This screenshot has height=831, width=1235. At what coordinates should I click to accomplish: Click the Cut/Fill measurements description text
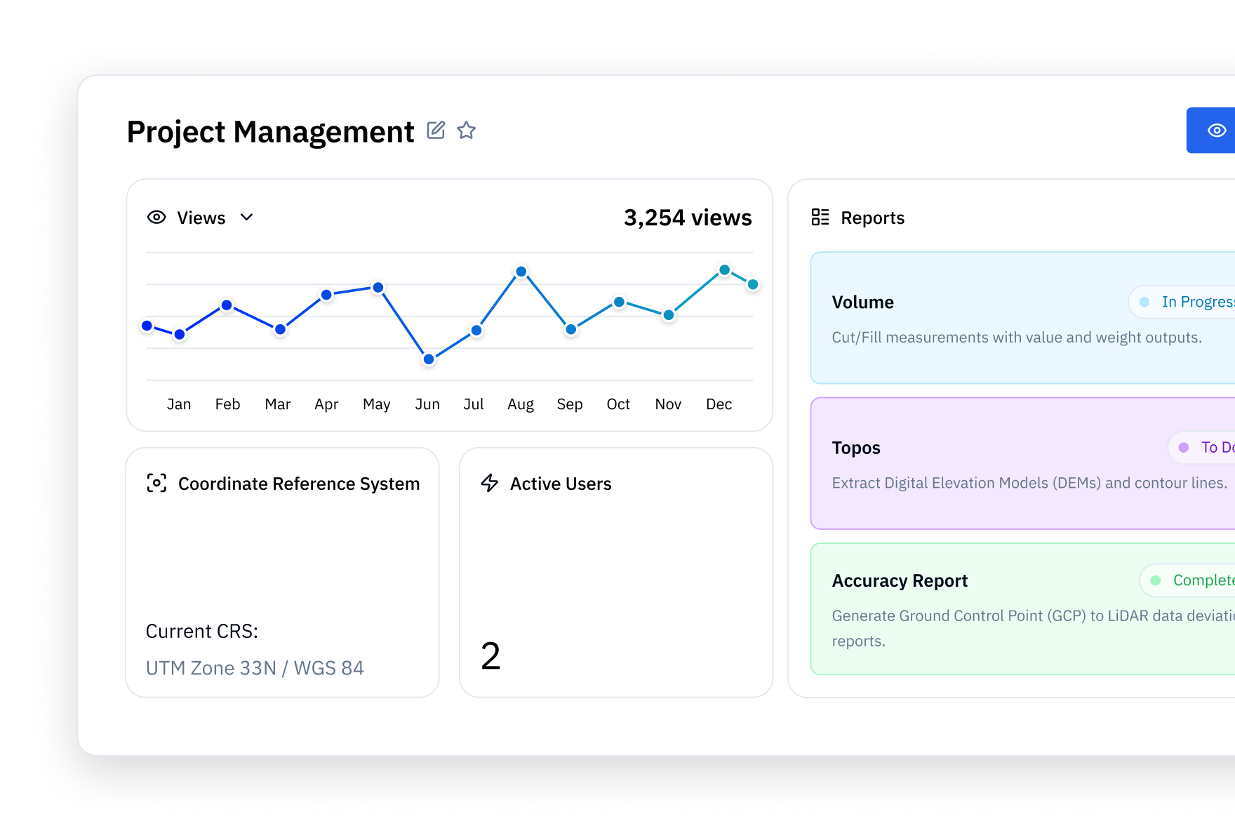click(1017, 338)
